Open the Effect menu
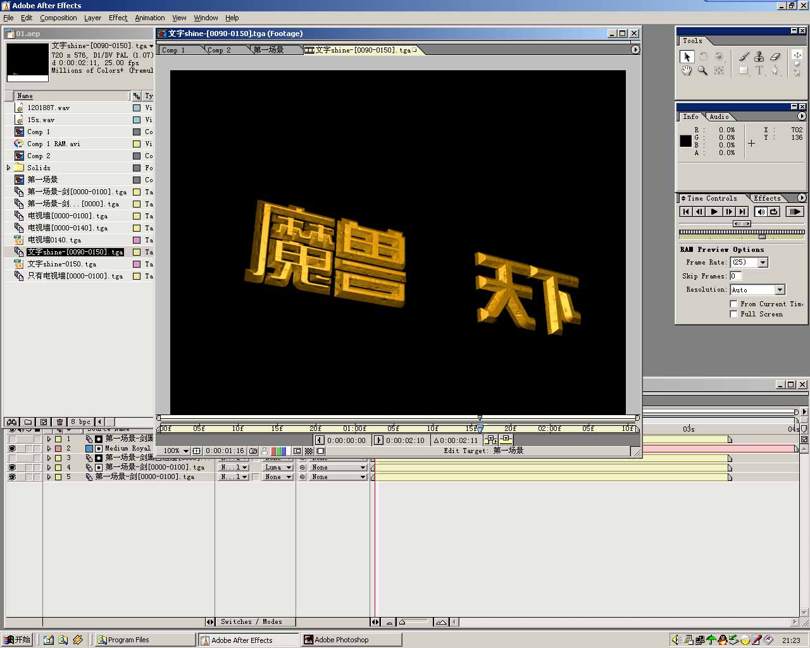Image resolution: width=810 pixels, height=648 pixels. [x=118, y=18]
